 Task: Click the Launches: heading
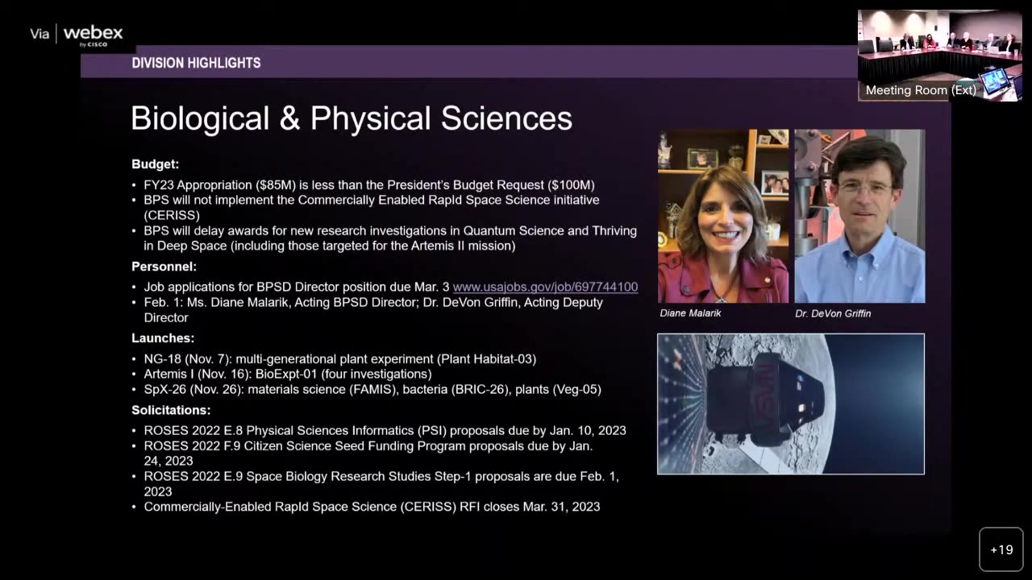(x=163, y=338)
